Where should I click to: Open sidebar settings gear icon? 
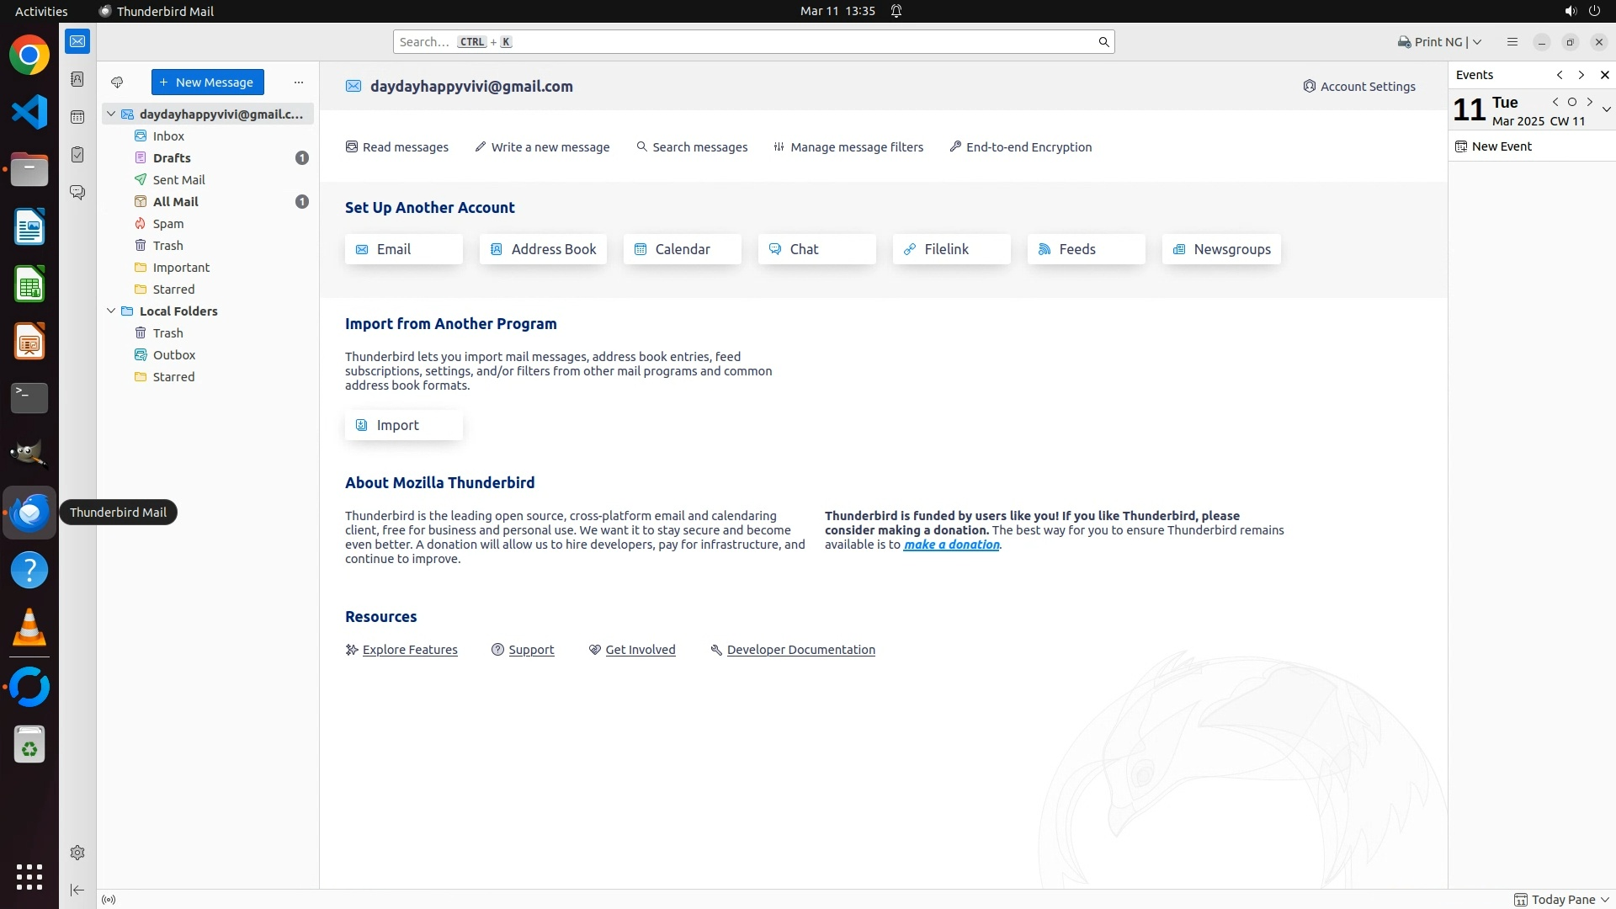coord(77,853)
